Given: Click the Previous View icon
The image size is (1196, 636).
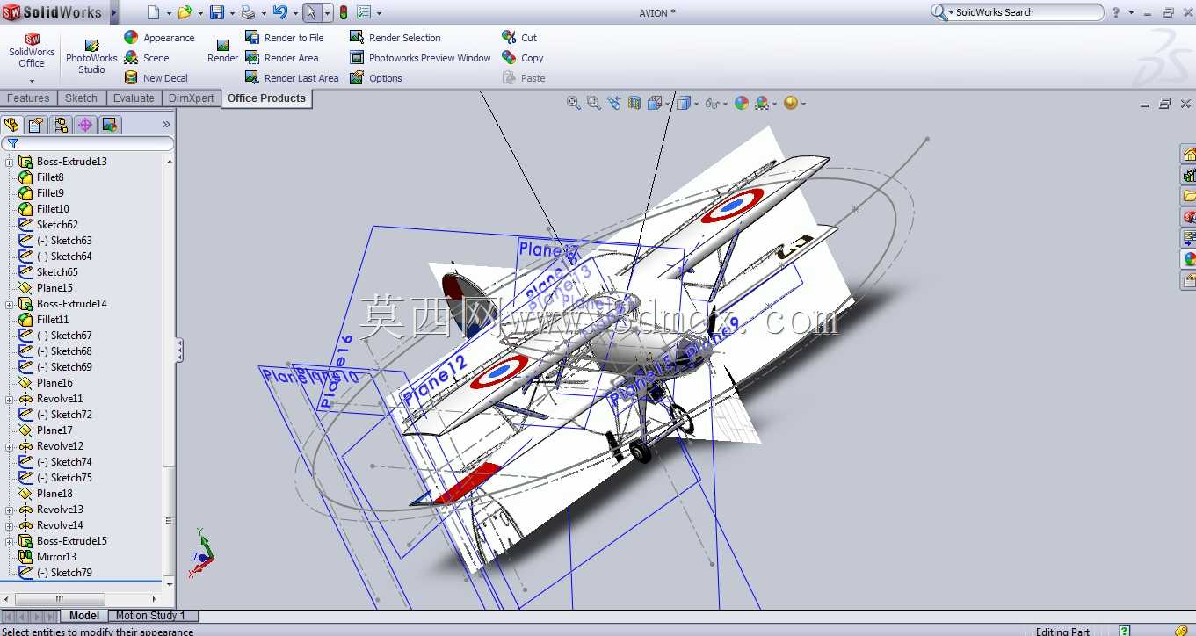Looking at the screenshot, I should (x=614, y=103).
